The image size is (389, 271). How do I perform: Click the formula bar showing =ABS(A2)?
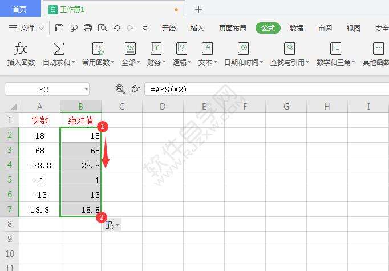tap(267, 89)
